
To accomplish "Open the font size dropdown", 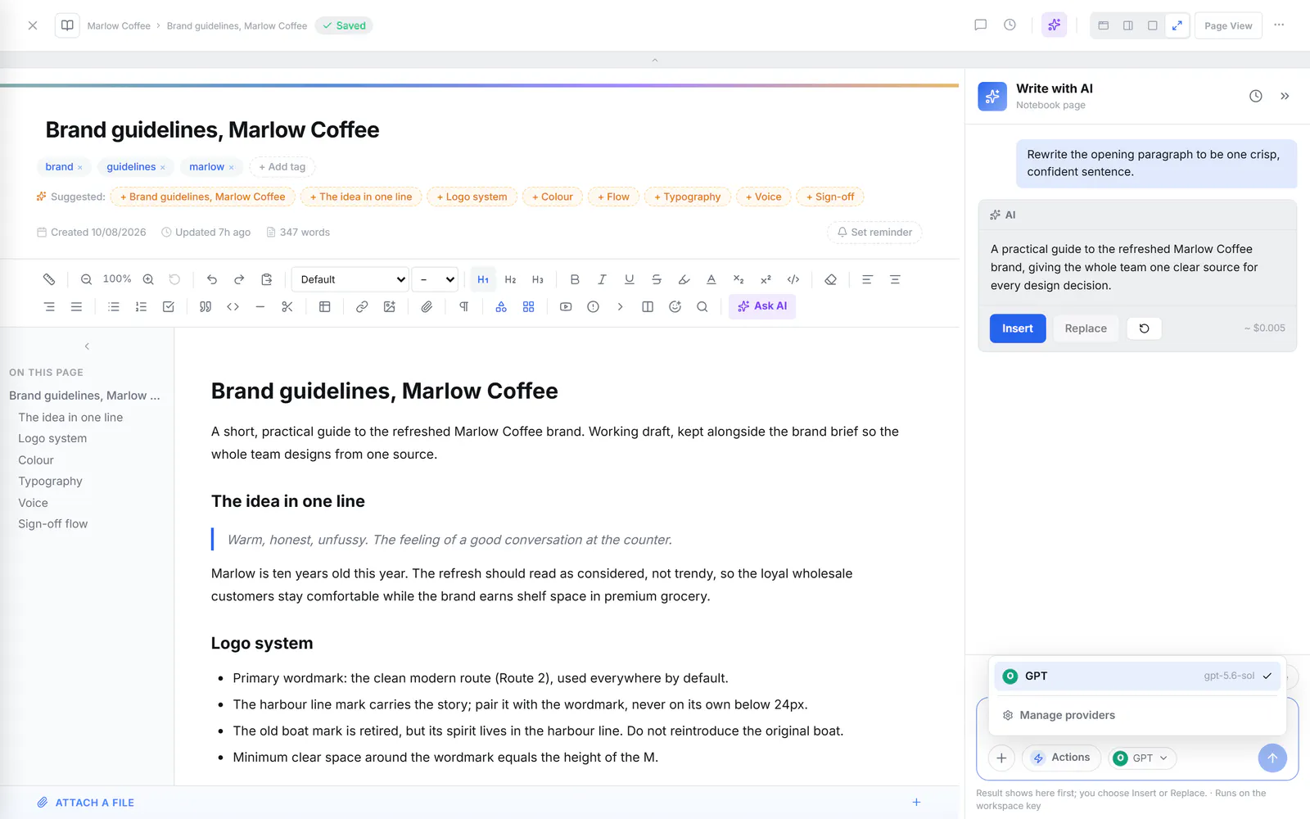I will point(435,279).
